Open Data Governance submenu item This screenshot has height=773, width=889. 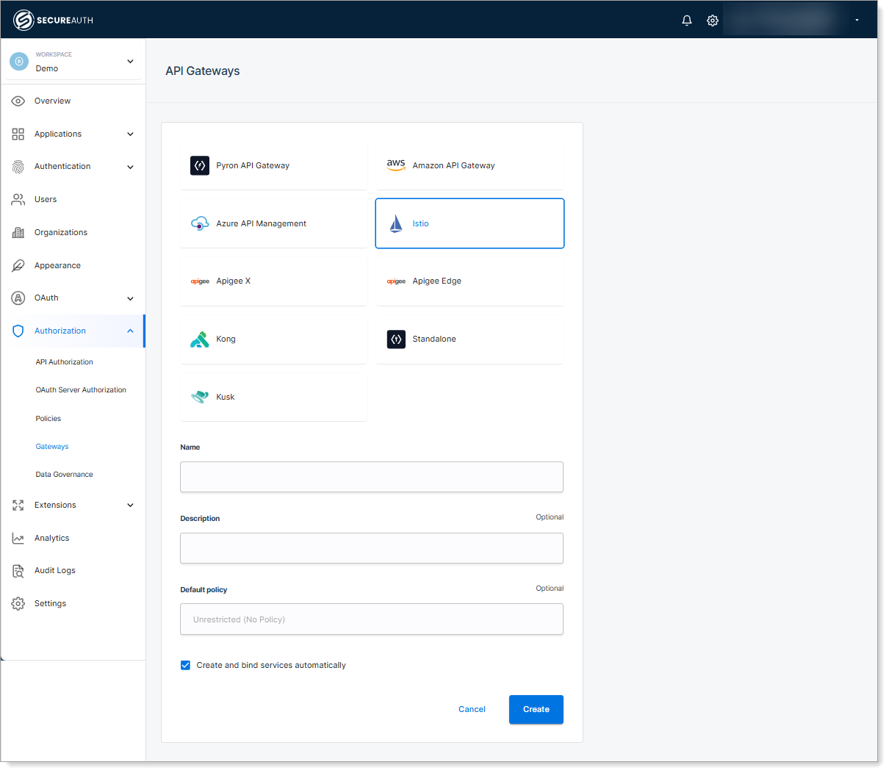point(65,475)
